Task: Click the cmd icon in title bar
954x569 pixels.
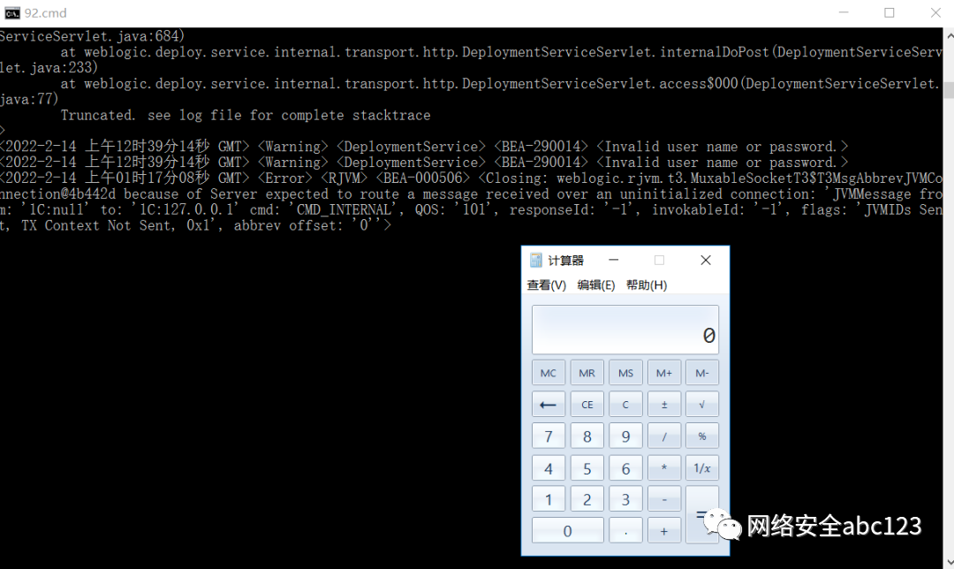Action: pyautogui.click(x=12, y=13)
